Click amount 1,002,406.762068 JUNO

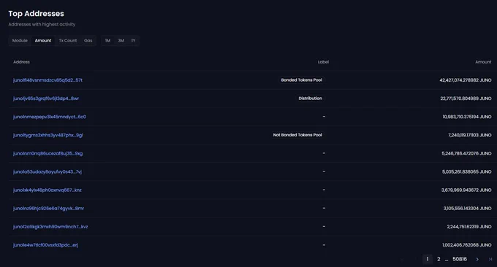[467, 245]
